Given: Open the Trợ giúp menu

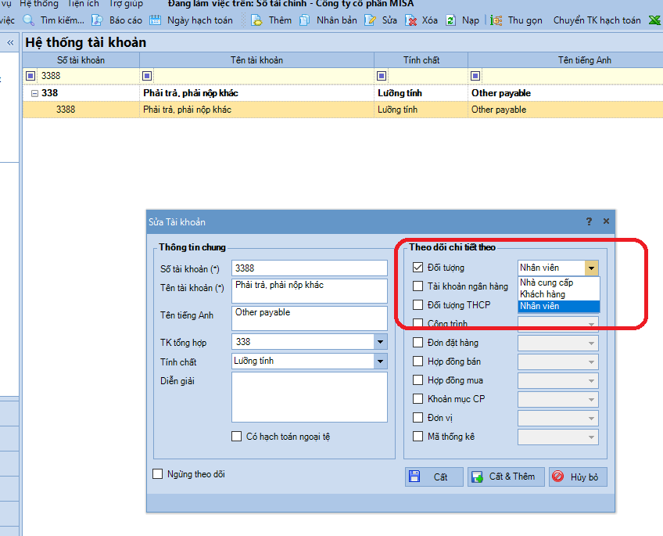Looking at the screenshot, I should [x=126, y=4].
